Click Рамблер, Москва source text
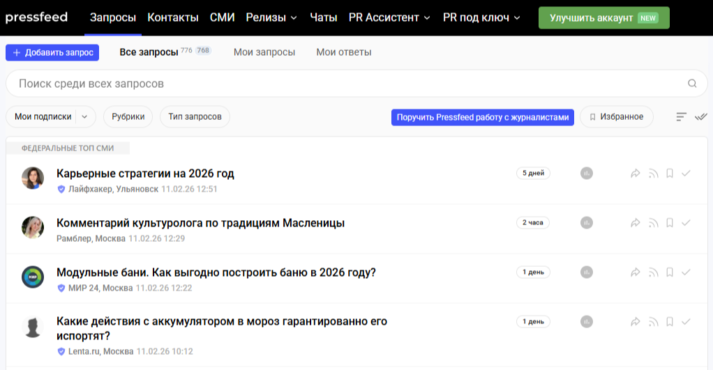Screen dimensions: 713x370 pos(91,238)
